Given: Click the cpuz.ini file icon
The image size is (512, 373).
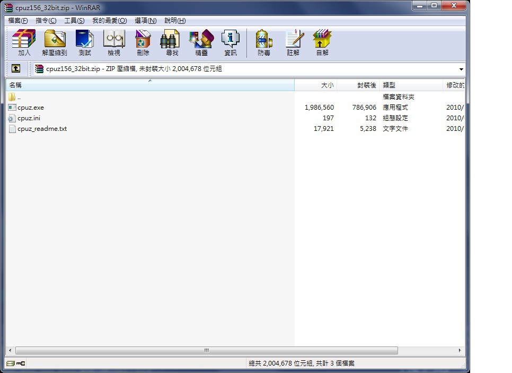Looking at the screenshot, I should 12,118.
